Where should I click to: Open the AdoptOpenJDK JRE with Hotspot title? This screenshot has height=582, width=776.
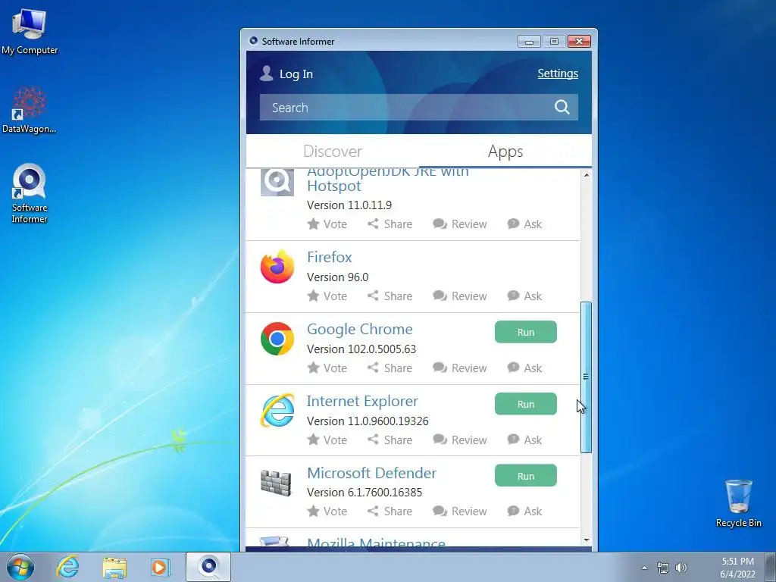tap(387, 179)
